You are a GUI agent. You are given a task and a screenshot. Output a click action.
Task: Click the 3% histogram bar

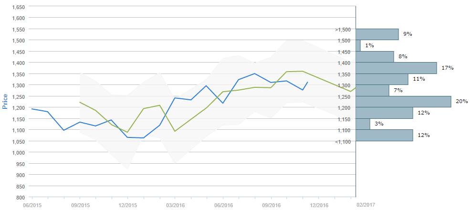pos(363,124)
